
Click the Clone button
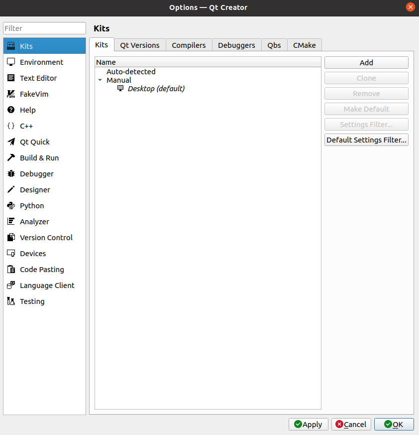[x=366, y=78]
